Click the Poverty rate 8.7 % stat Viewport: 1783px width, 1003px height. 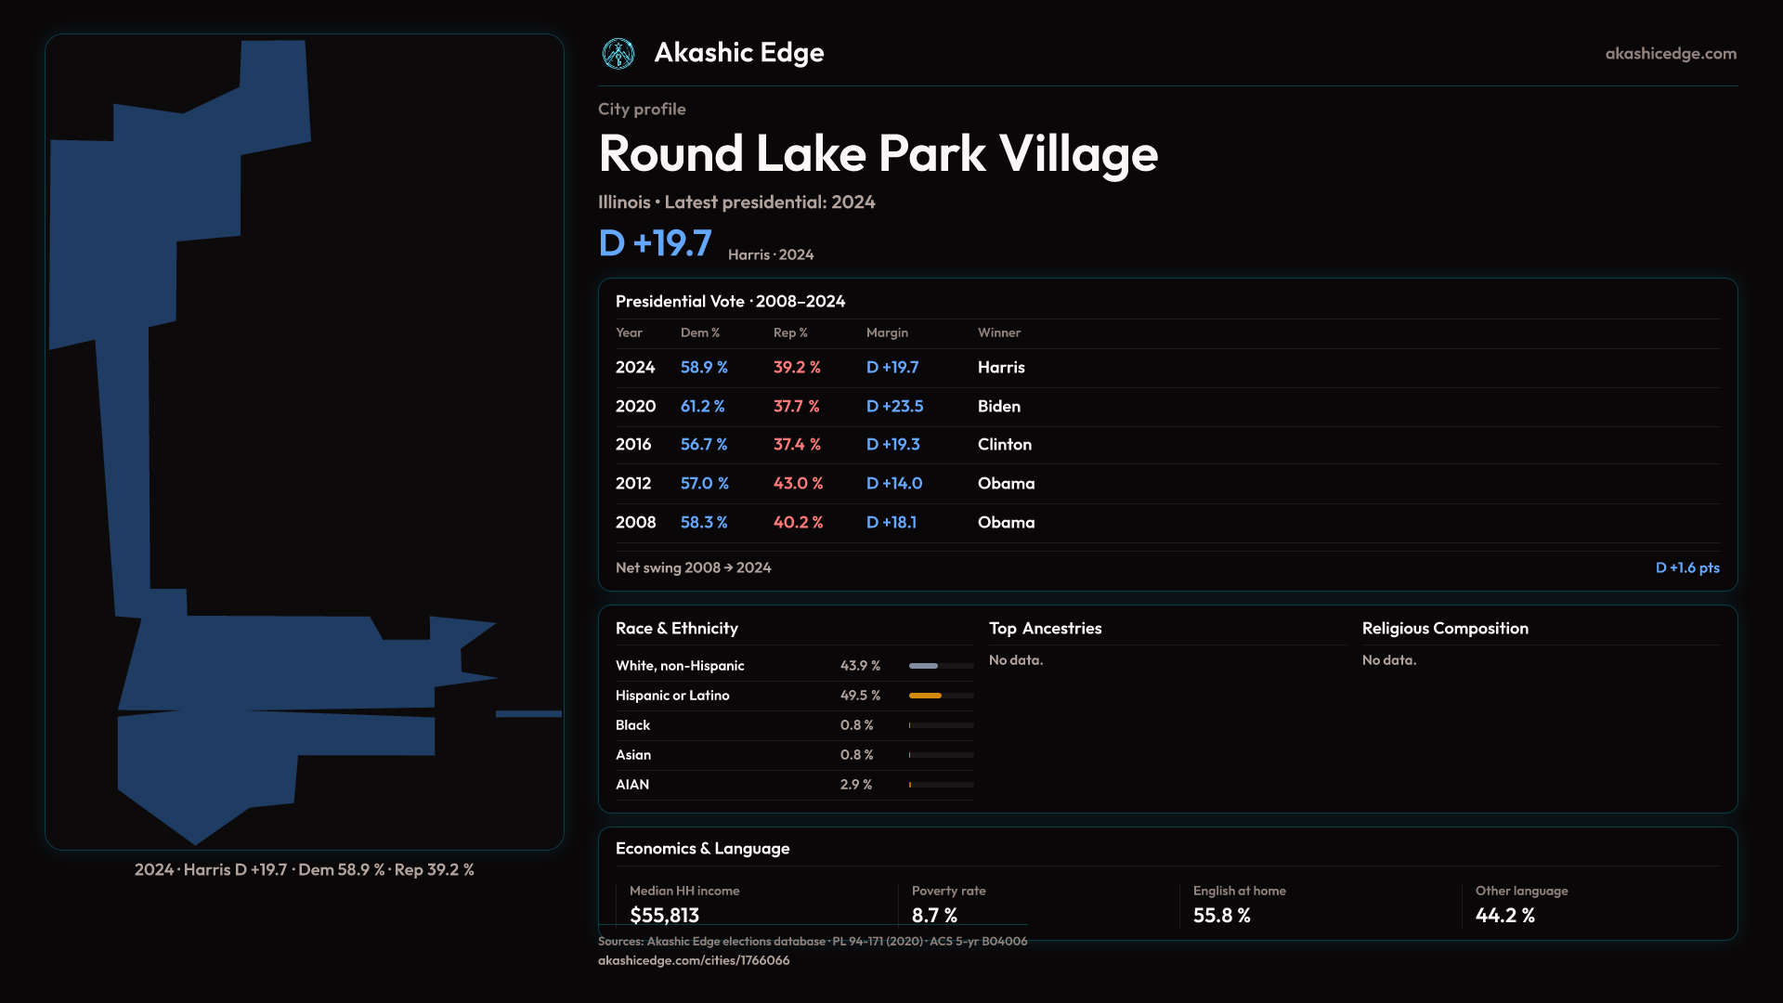(934, 916)
